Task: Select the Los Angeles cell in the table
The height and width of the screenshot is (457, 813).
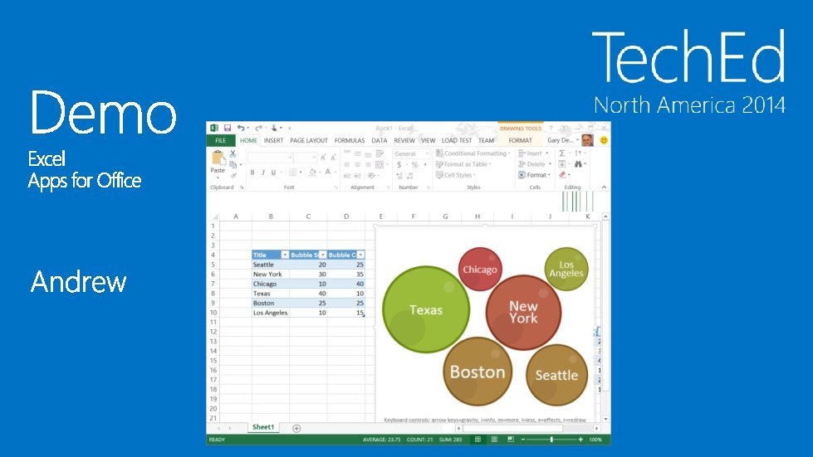Action: [271, 313]
